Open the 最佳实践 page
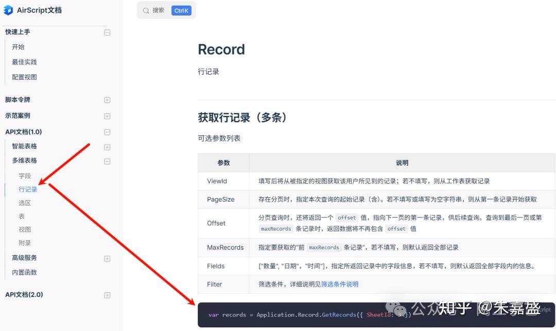 [x=25, y=62]
